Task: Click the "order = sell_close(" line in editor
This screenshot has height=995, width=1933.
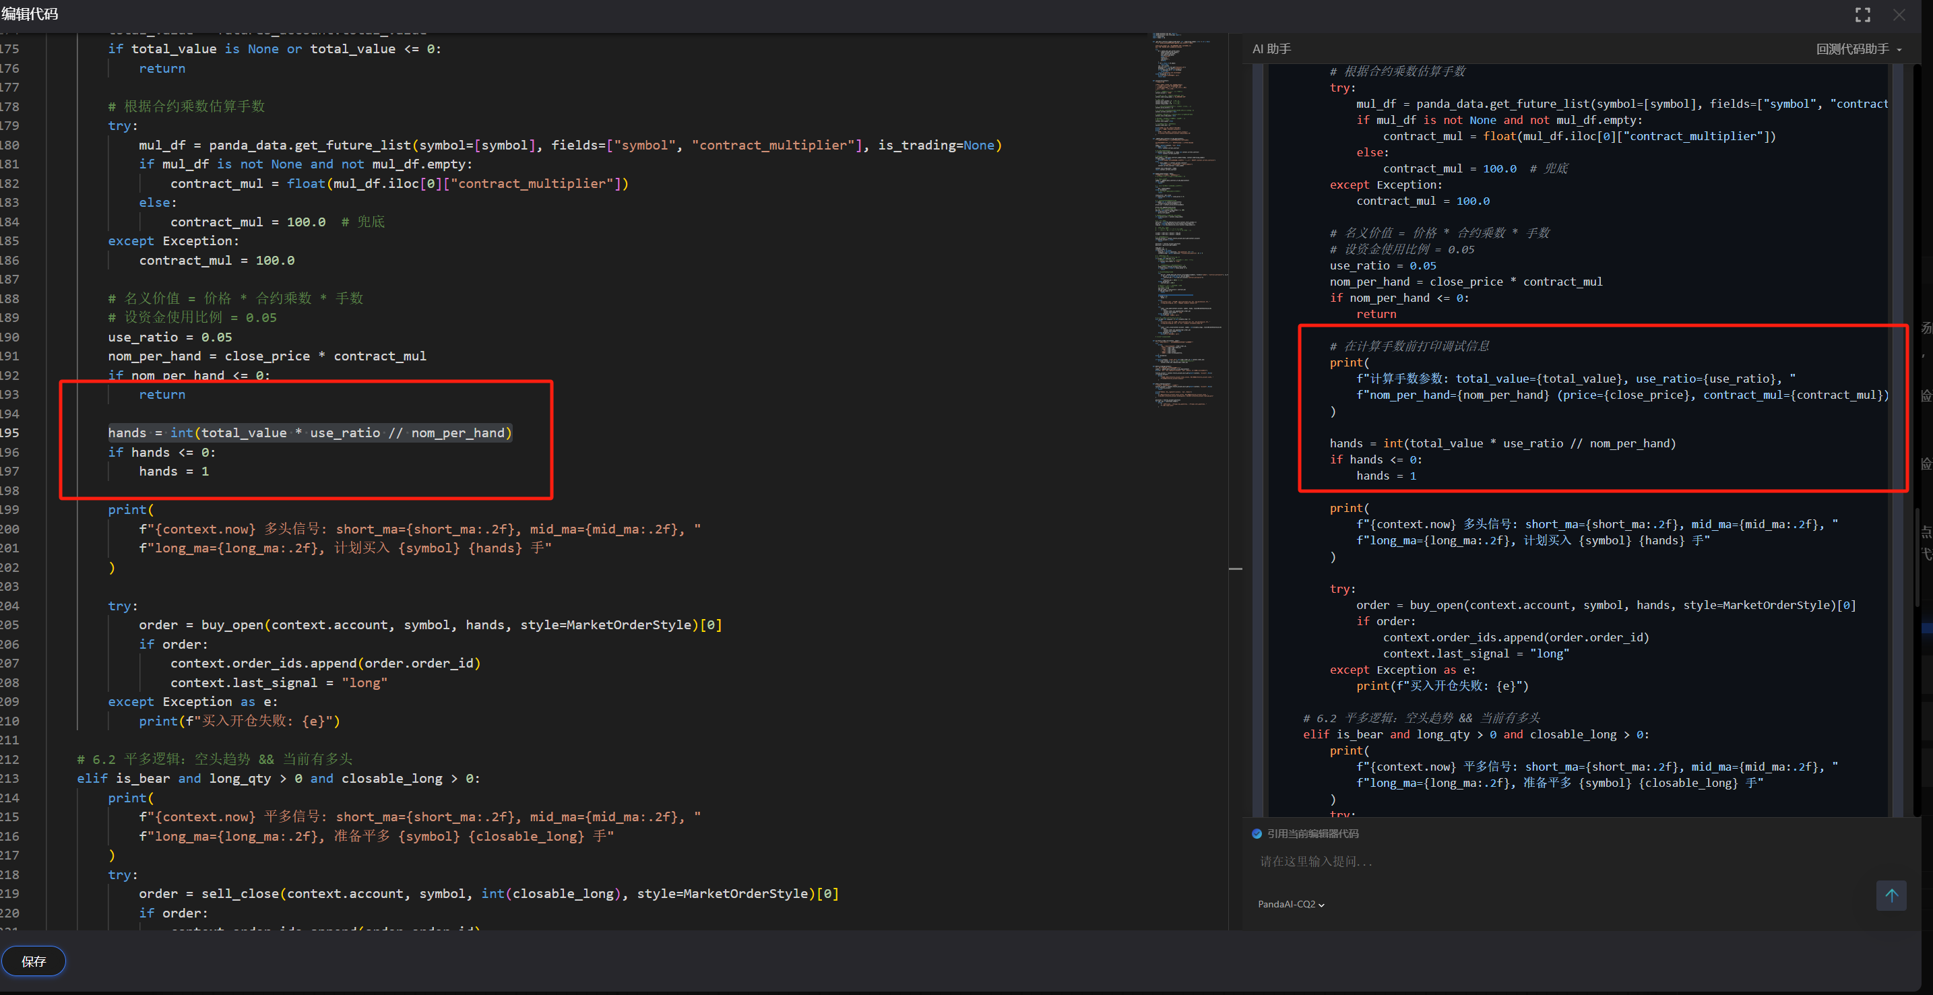Action: (488, 894)
